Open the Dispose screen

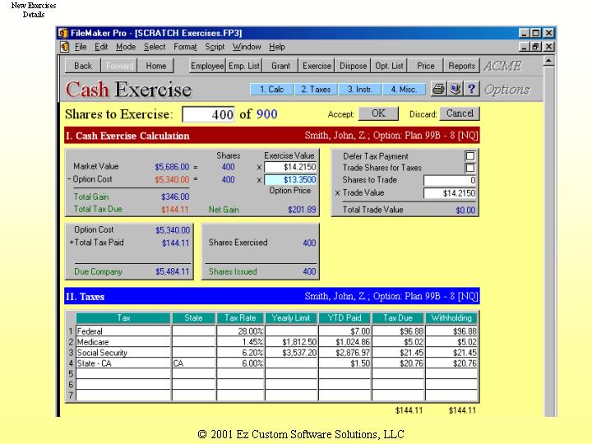pos(353,66)
